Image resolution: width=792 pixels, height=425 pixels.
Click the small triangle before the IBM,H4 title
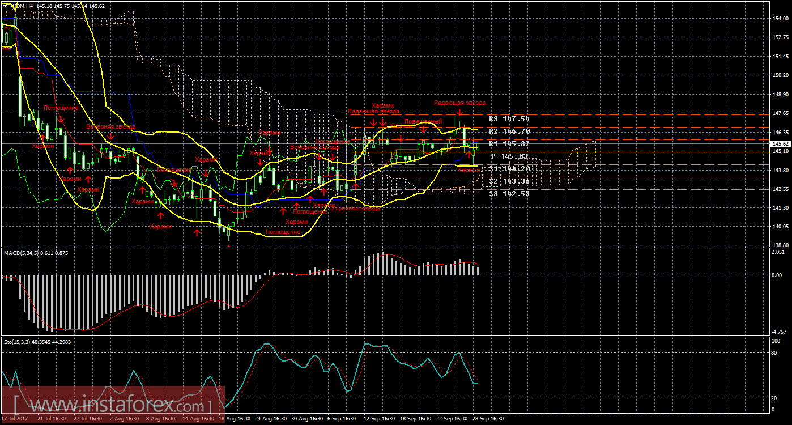(x=5, y=5)
